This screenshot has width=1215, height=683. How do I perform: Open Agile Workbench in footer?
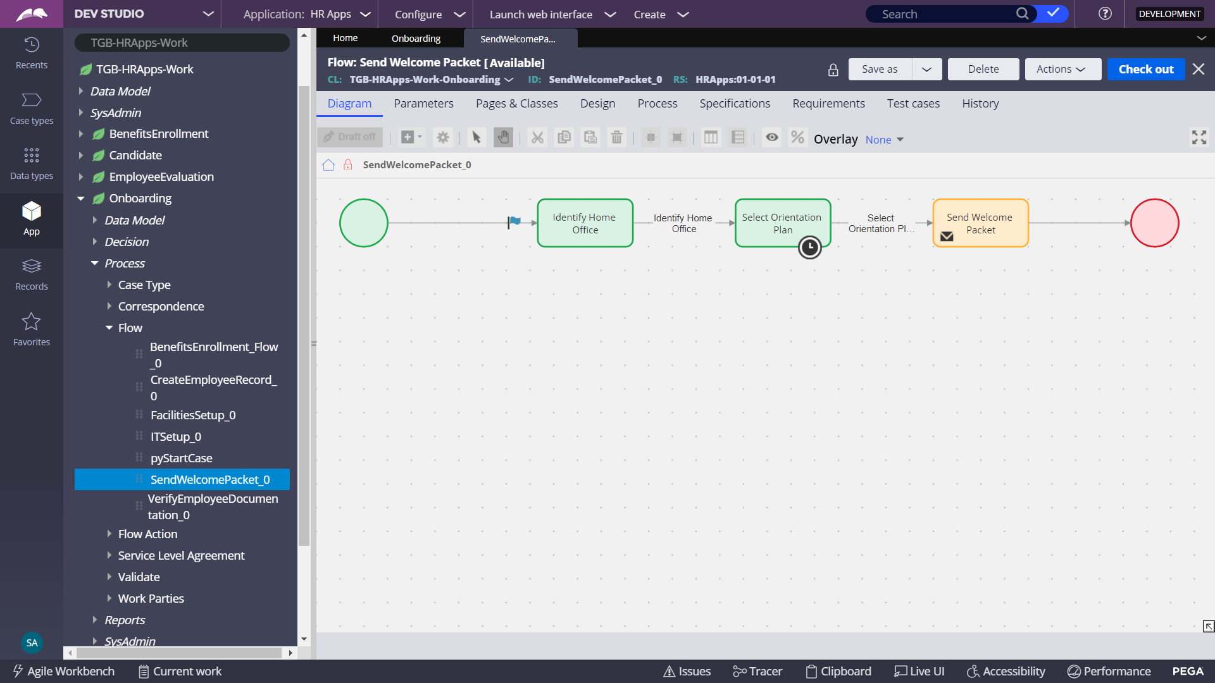tap(63, 672)
